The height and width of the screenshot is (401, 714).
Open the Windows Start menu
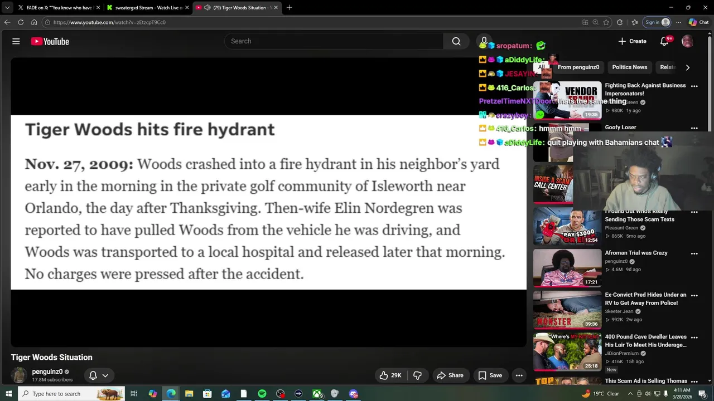[8, 394]
